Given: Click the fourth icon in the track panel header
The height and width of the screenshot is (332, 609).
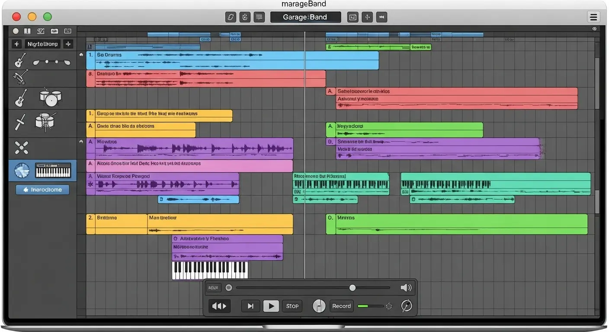Looking at the screenshot, I should (54, 31).
